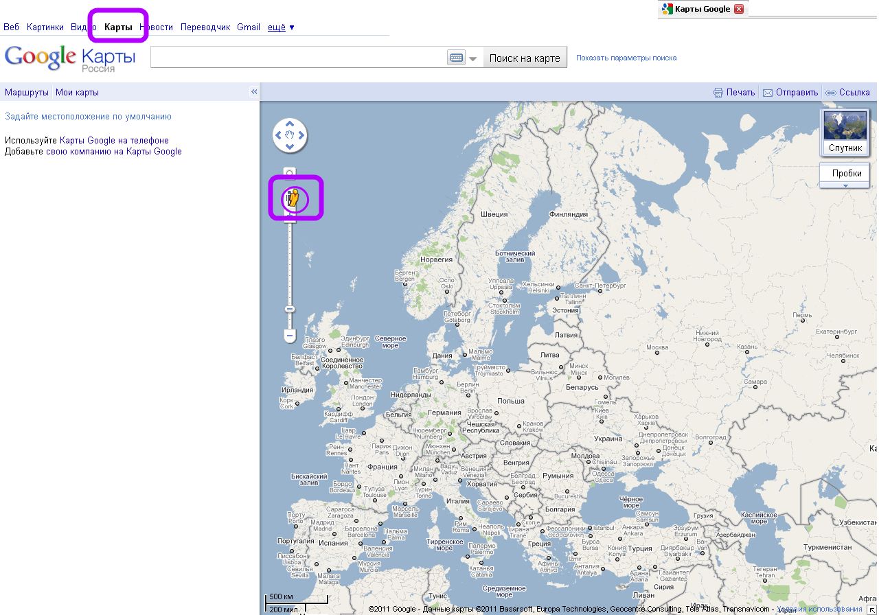Click the Москва label on the map
The image size is (879, 615).
(657, 348)
